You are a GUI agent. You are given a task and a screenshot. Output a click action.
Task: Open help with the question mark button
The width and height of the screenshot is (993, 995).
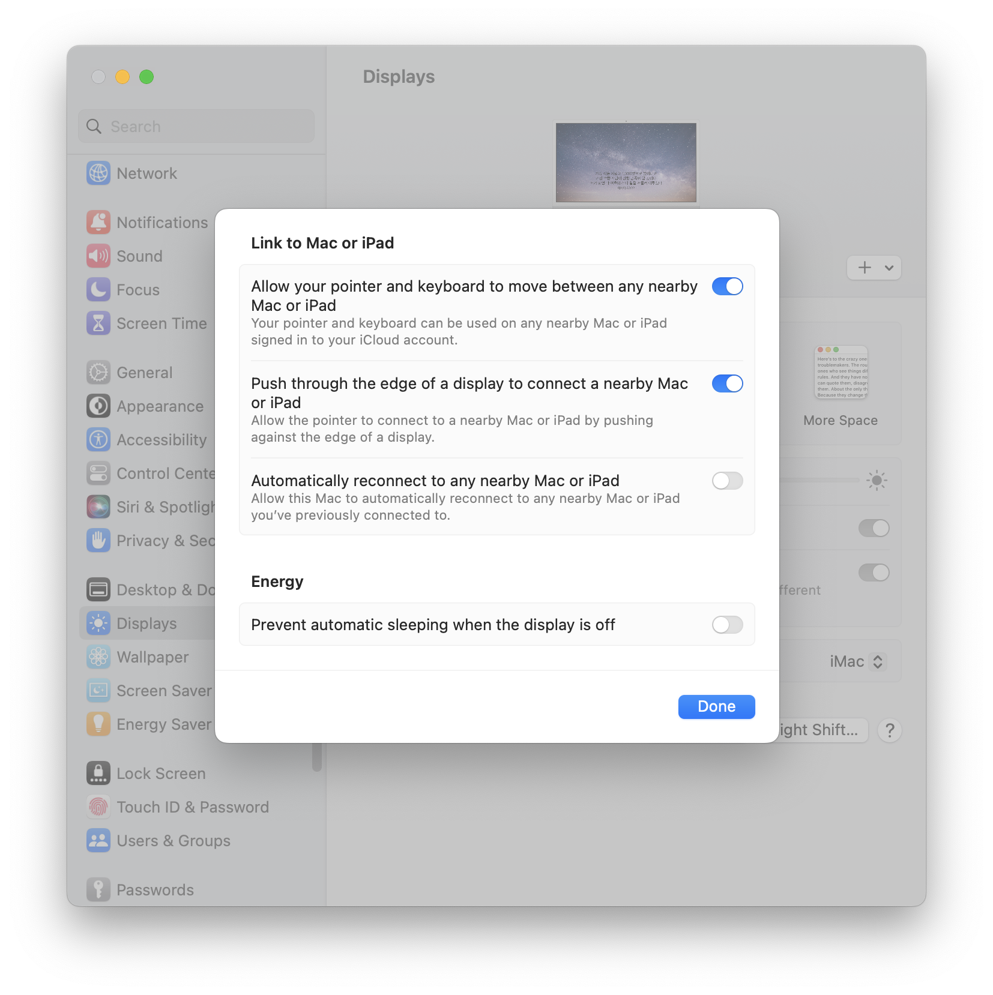890,730
